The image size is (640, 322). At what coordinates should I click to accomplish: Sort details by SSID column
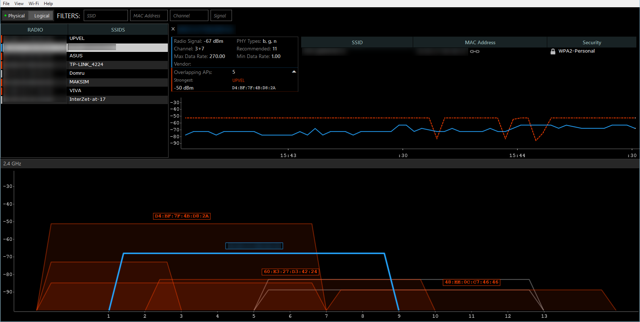pyautogui.click(x=357, y=42)
